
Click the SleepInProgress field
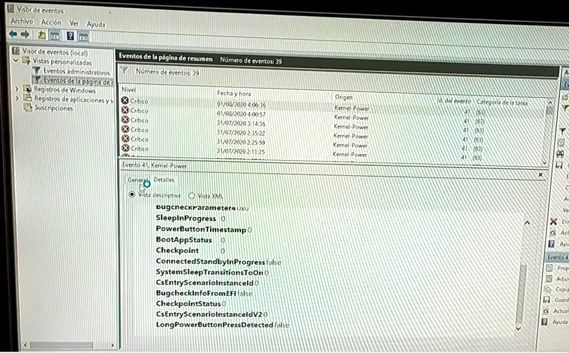pyautogui.click(x=190, y=219)
